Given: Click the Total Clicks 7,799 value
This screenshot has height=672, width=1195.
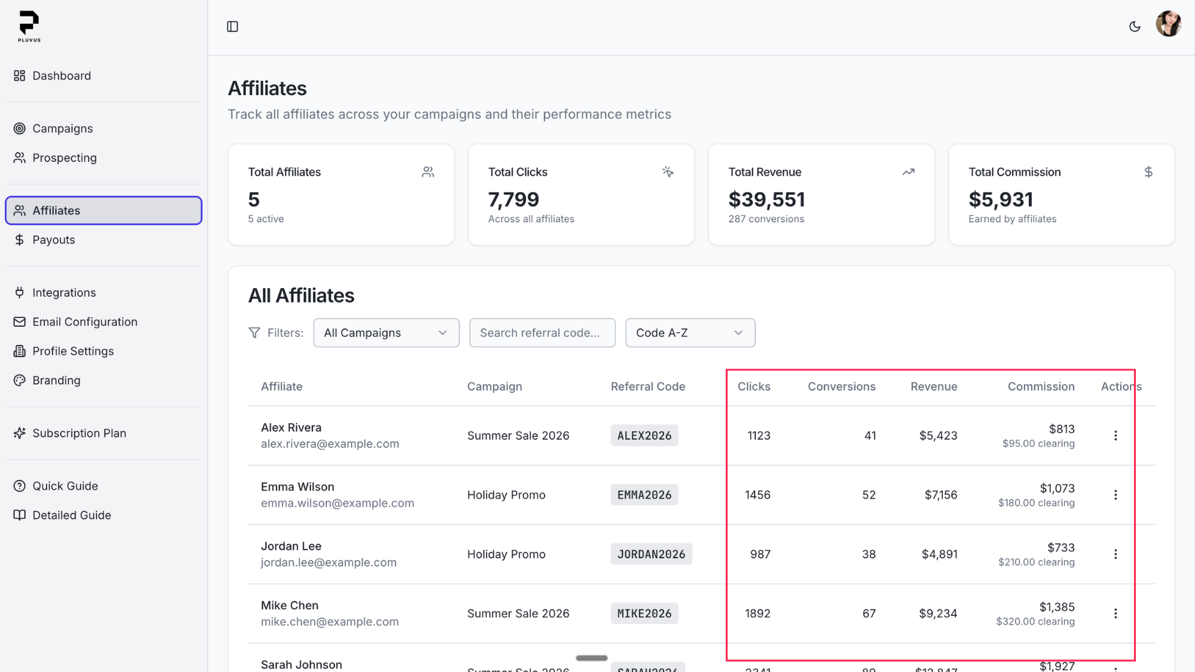Looking at the screenshot, I should click(513, 200).
